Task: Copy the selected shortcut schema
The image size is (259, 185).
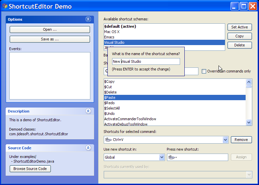Action: point(240,36)
